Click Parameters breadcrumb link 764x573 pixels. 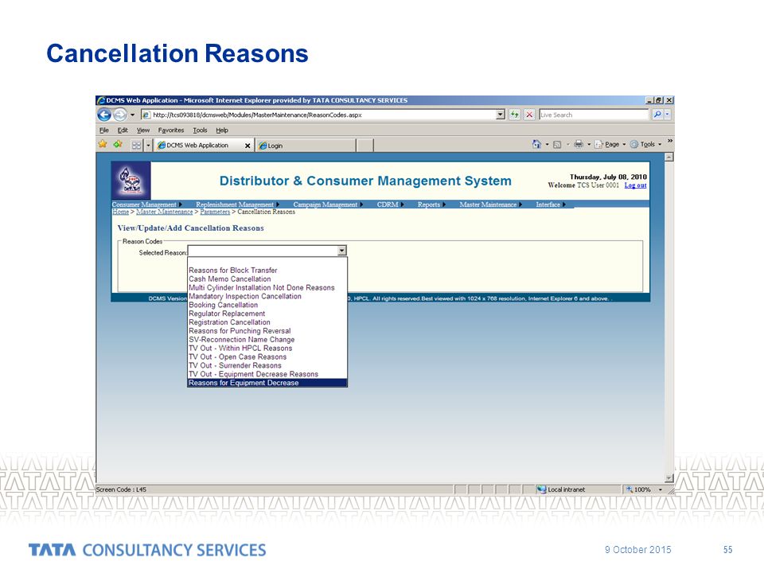click(x=215, y=212)
